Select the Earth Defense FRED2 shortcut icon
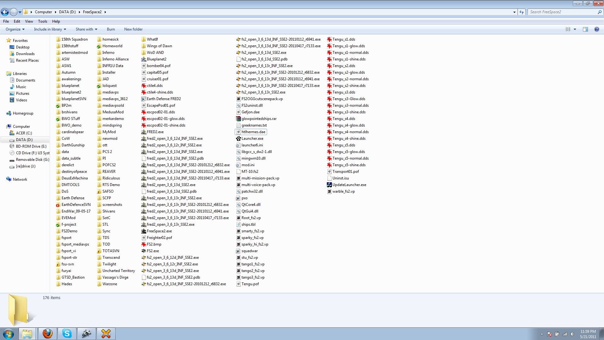 point(144,99)
